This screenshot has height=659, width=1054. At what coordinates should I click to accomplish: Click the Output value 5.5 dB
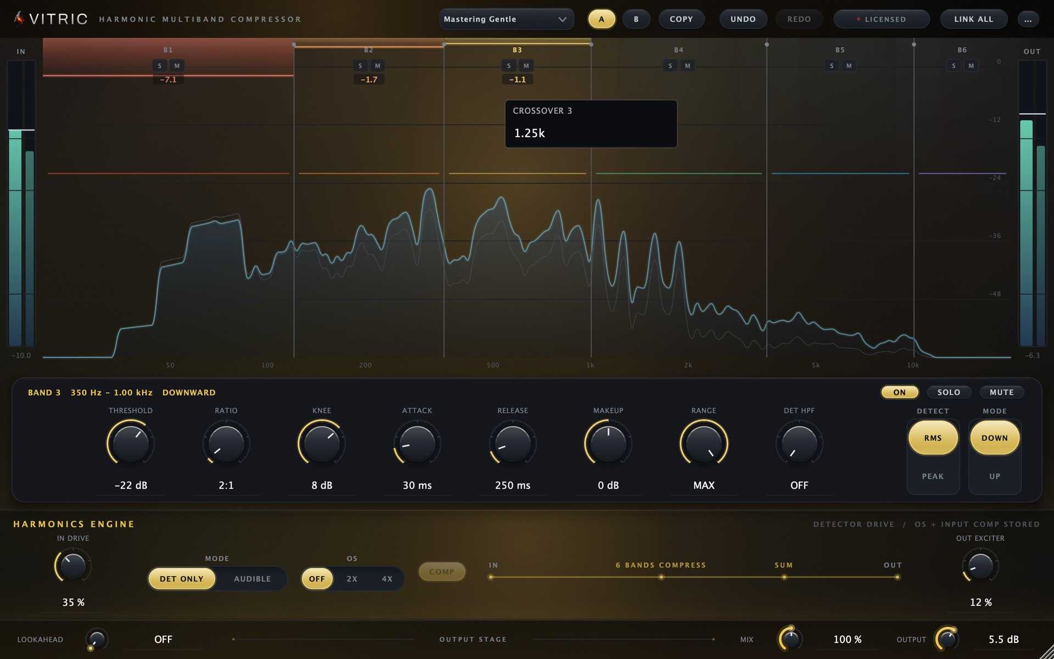click(1003, 639)
